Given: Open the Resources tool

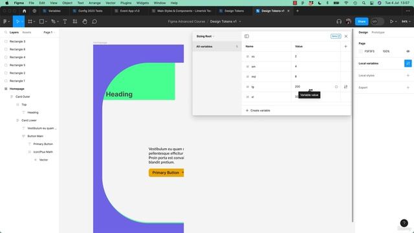Looking at the screenshot, I should coord(75,21).
